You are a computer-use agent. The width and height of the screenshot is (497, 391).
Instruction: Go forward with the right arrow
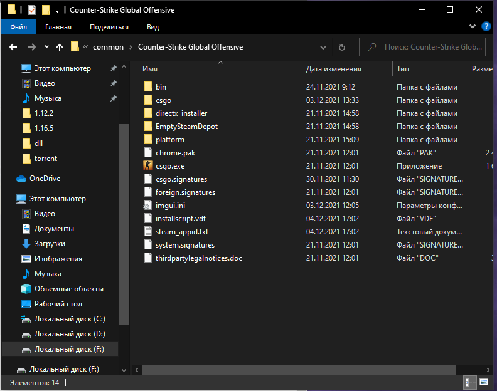point(32,47)
